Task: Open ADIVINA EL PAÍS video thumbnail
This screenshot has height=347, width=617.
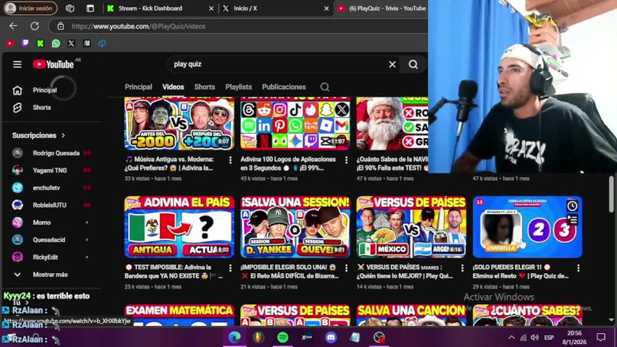Action: [179, 227]
